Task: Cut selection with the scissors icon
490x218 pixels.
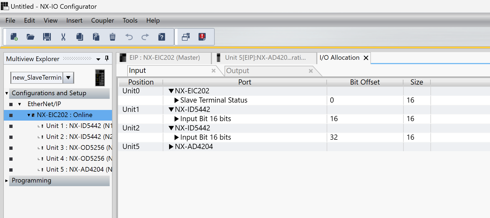Action: (63, 37)
